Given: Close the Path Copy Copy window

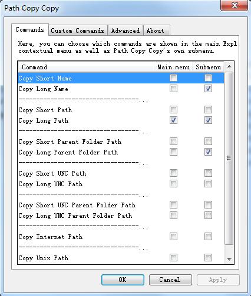Looking at the screenshot, I should tap(235, 5).
